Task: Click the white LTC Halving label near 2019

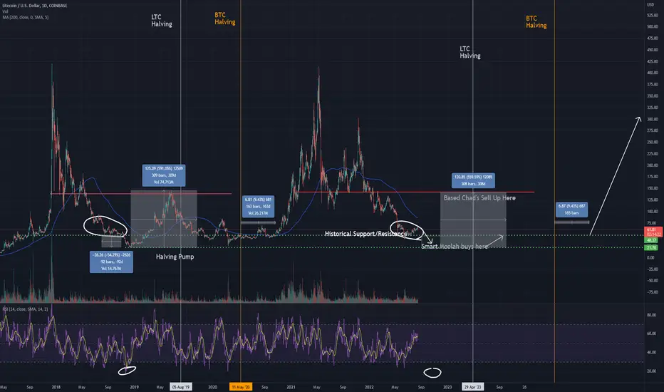Action: 162,21
